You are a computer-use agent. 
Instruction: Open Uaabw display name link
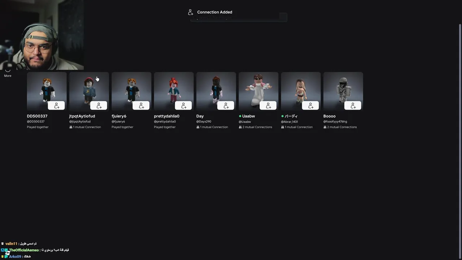point(249,116)
